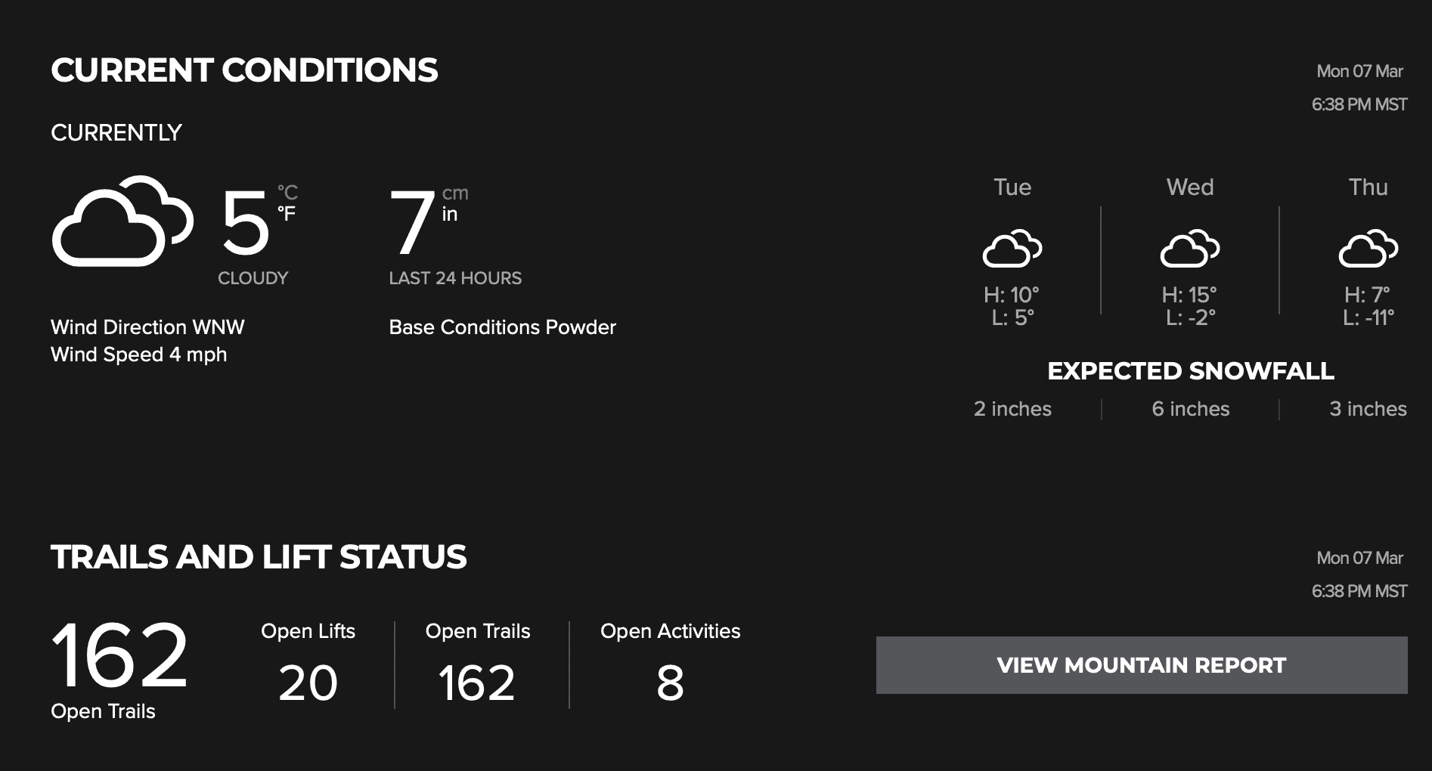The height and width of the screenshot is (771, 1432).
Task: Click the 6 inches expected snowfall value
Action: (1191, 409)
